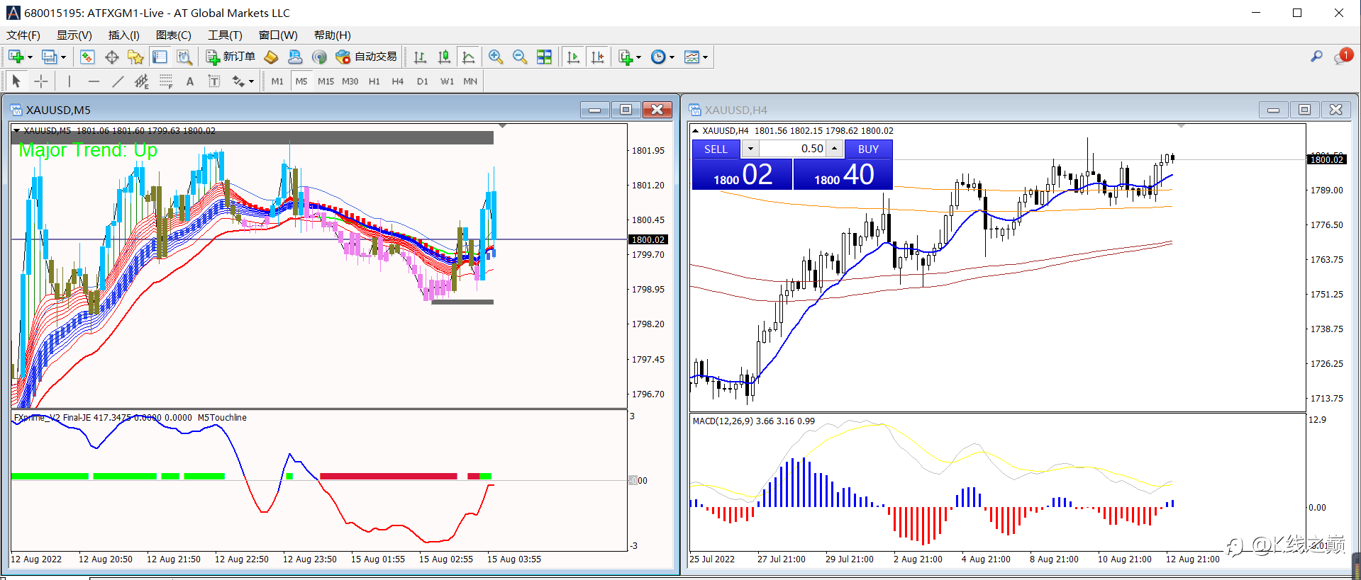Tile chart windows using the grid icon
Screen dimensions: 1361x580
point(544,57)
